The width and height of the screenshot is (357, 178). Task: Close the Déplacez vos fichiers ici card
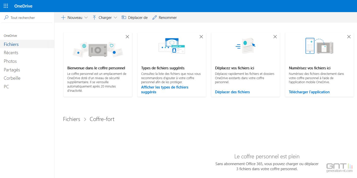[275, 37]
